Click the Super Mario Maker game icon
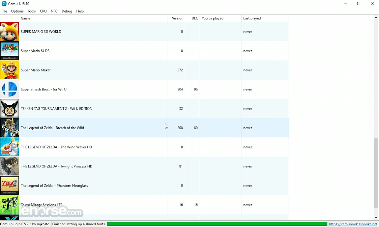The height and width of the screenshot is (227, 379). [10, 70]
